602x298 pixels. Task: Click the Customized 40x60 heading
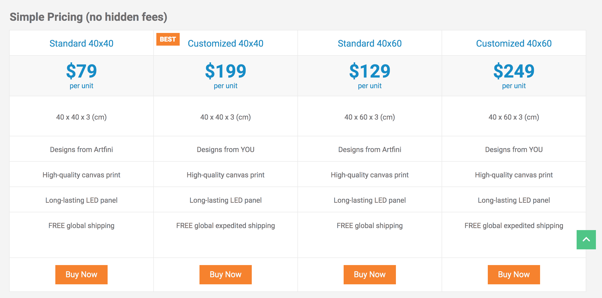coord(514,43)
